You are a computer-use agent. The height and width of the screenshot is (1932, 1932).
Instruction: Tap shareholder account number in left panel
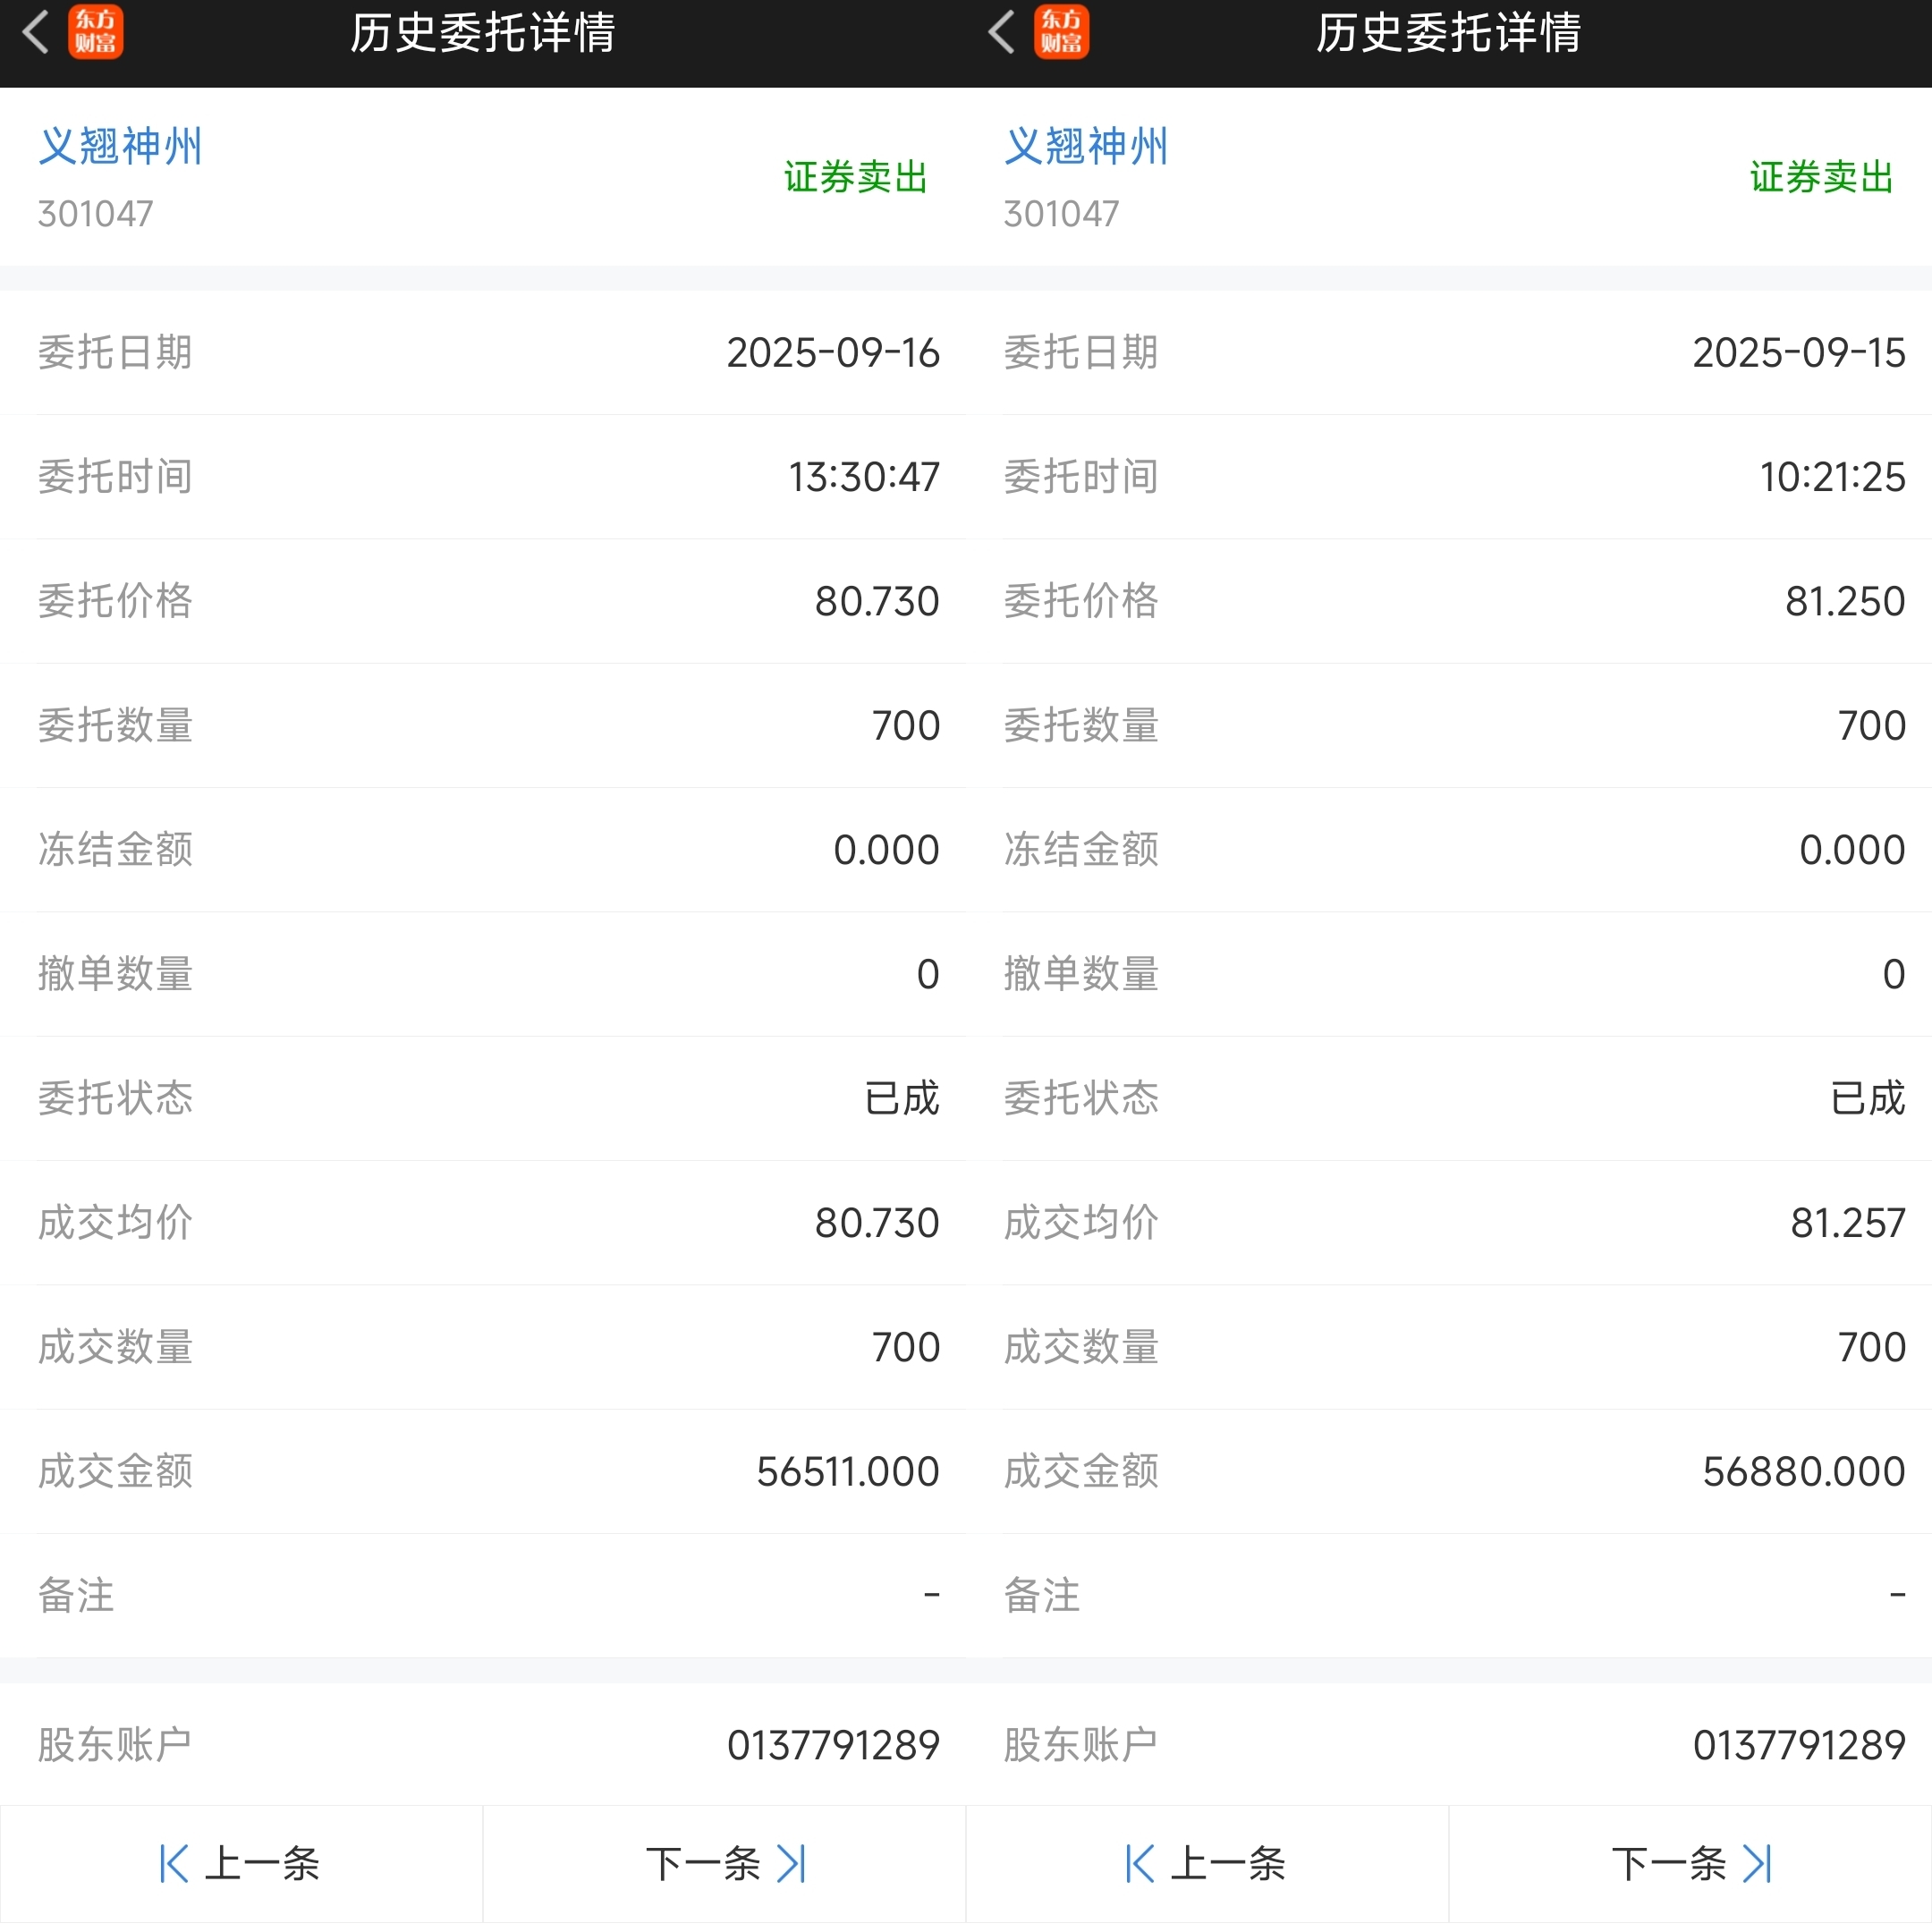click(x=832, y=1745)
